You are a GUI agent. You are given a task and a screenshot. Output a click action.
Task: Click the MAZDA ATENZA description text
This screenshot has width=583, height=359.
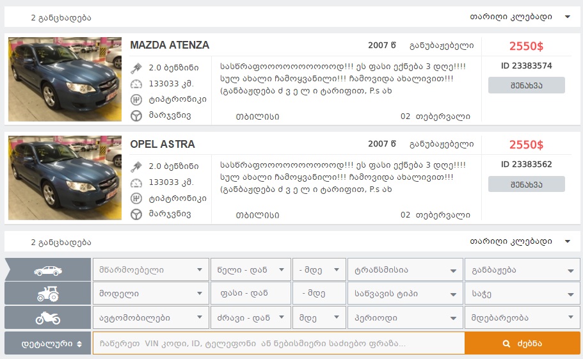(343, 79)
